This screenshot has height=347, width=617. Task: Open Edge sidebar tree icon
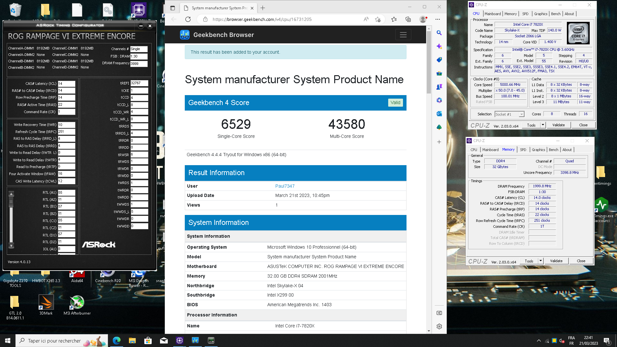[x=439, y=127]
